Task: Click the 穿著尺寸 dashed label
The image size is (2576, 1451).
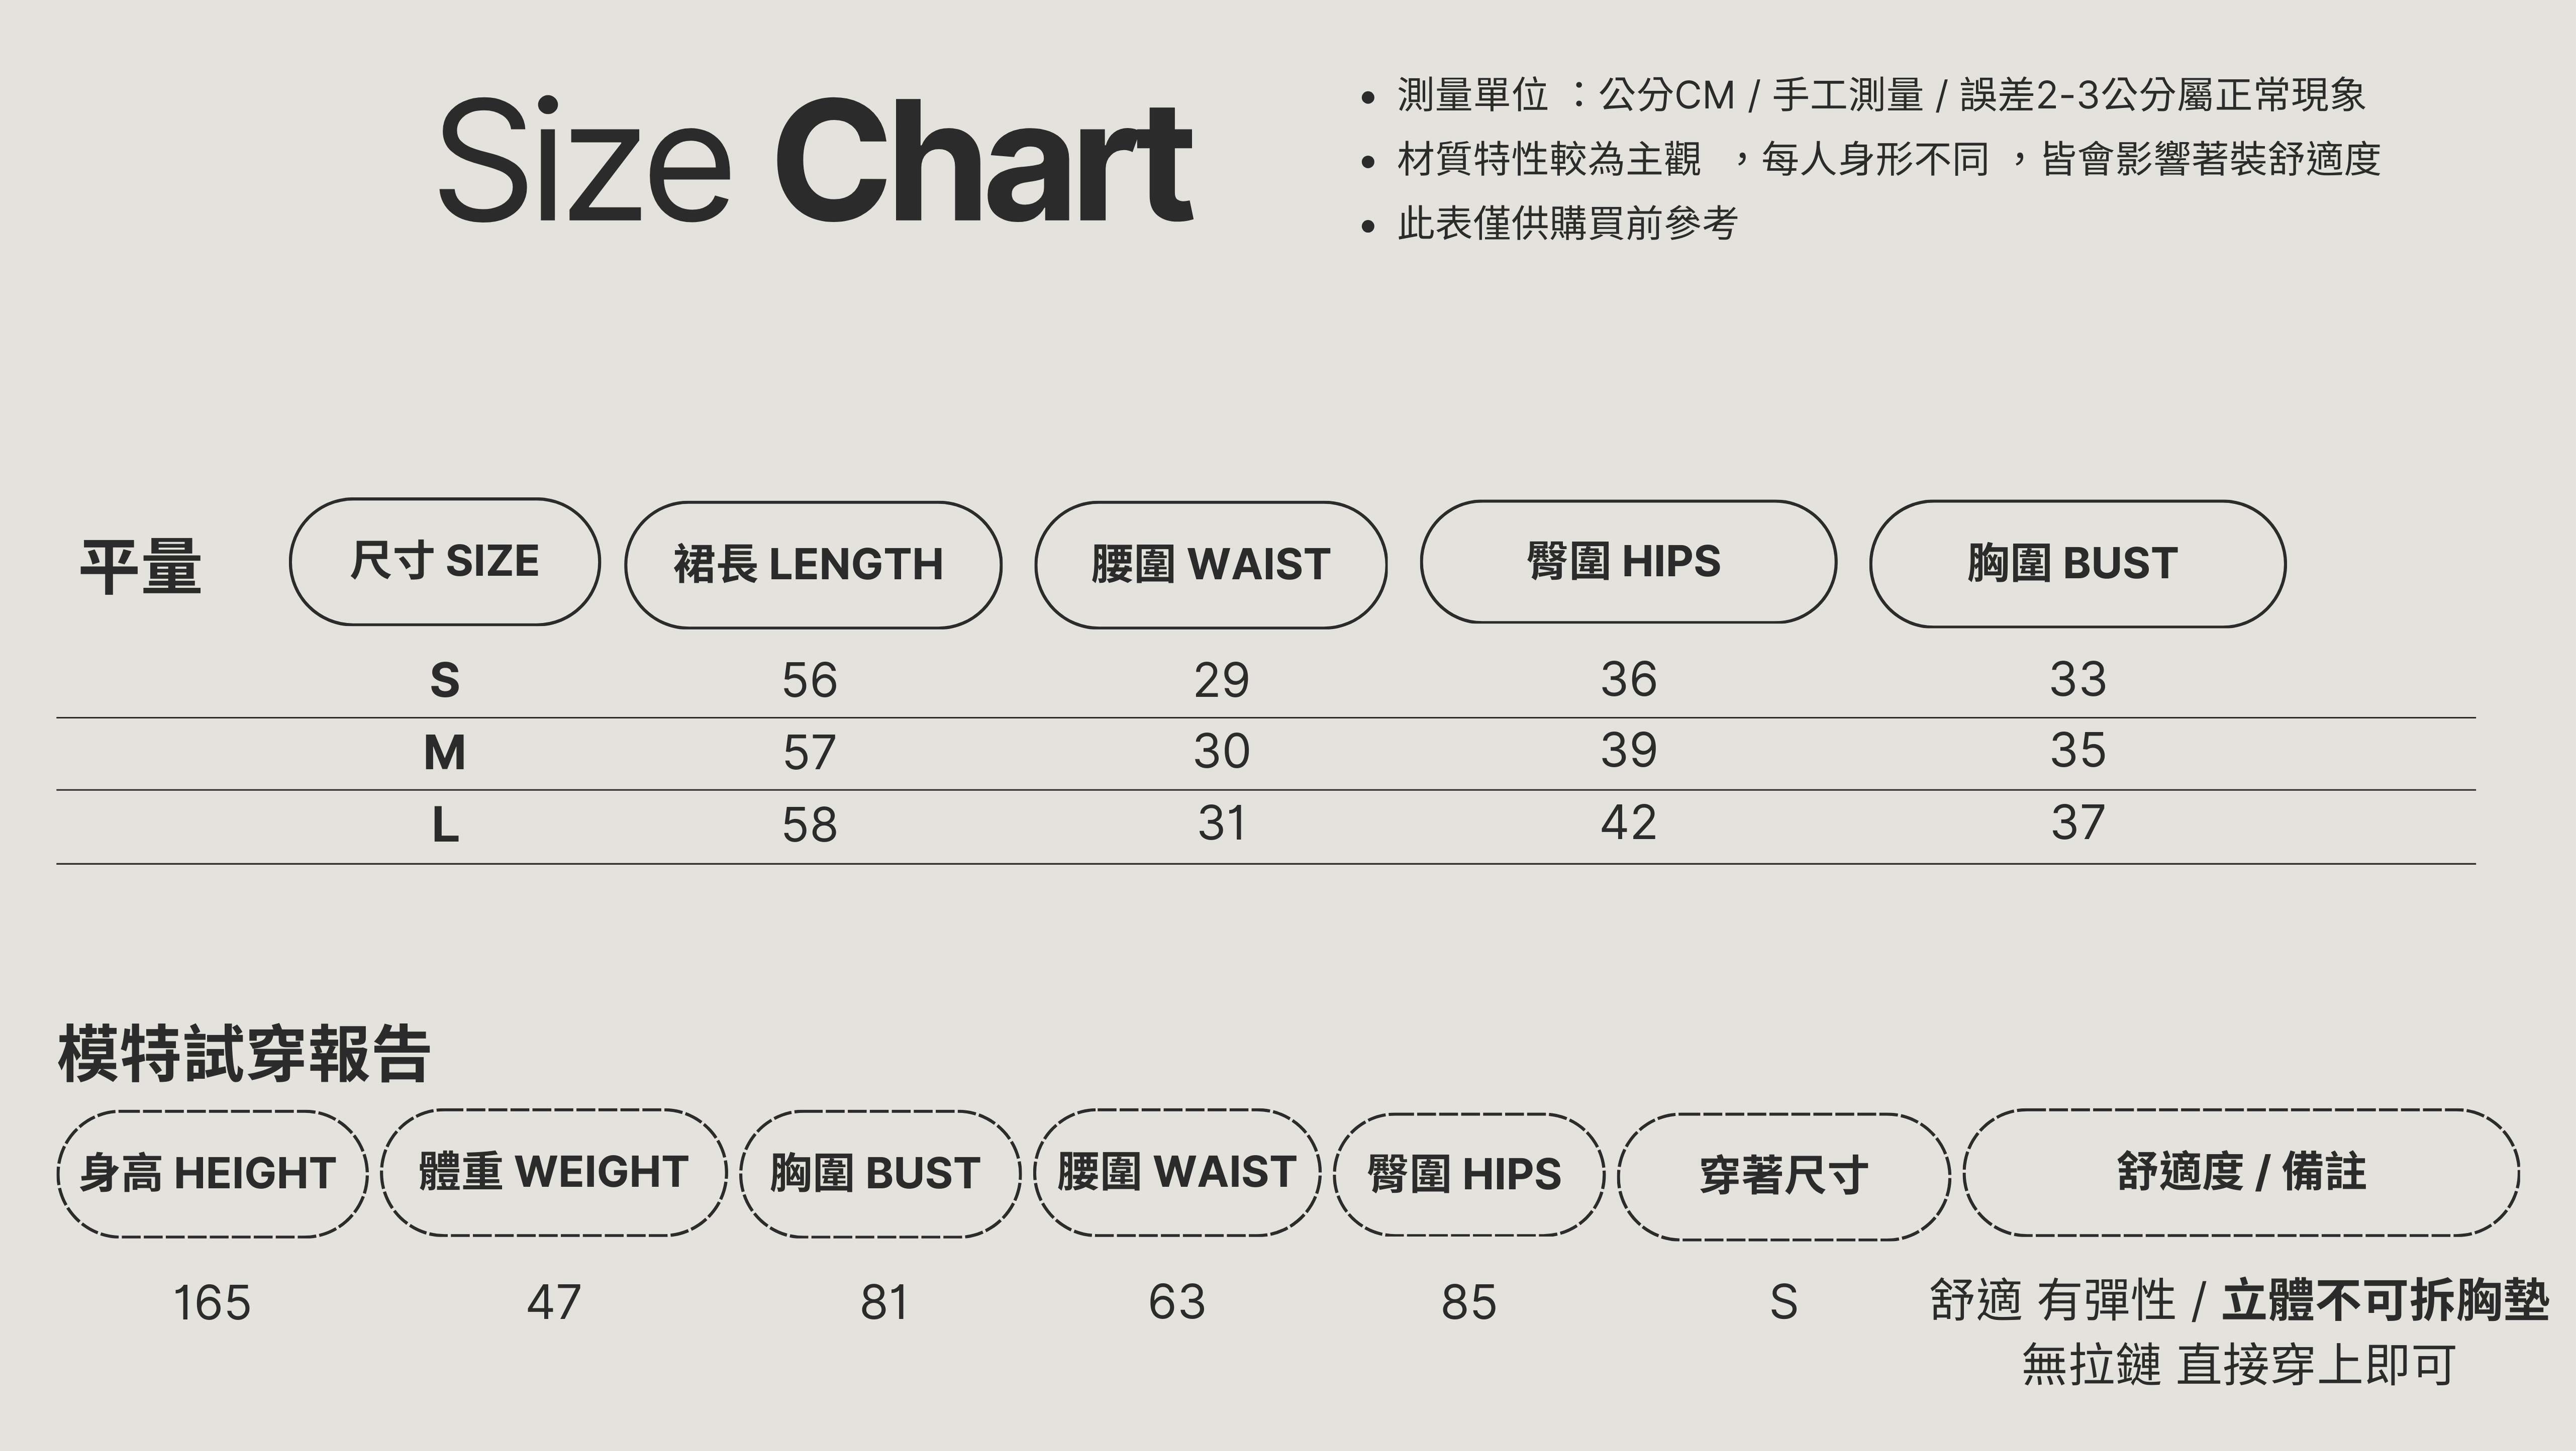Action: (1783, 1176)
